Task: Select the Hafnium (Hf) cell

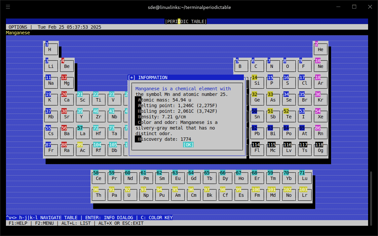Action: (x=98, y=133)
